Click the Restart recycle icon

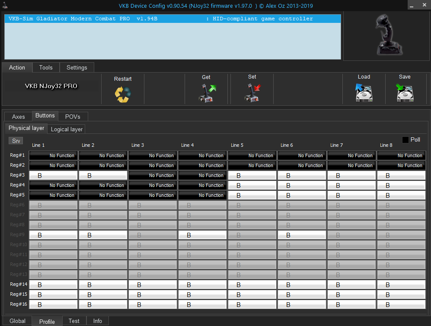tap(123, 95)
